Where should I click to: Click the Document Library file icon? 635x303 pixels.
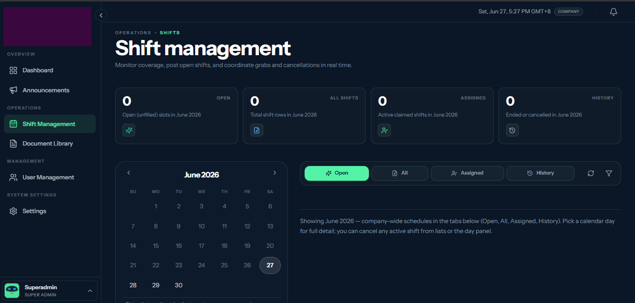(13, 144)
